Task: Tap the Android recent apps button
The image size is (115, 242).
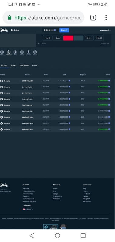Action: pyautogui.click(x=83, y=236)
